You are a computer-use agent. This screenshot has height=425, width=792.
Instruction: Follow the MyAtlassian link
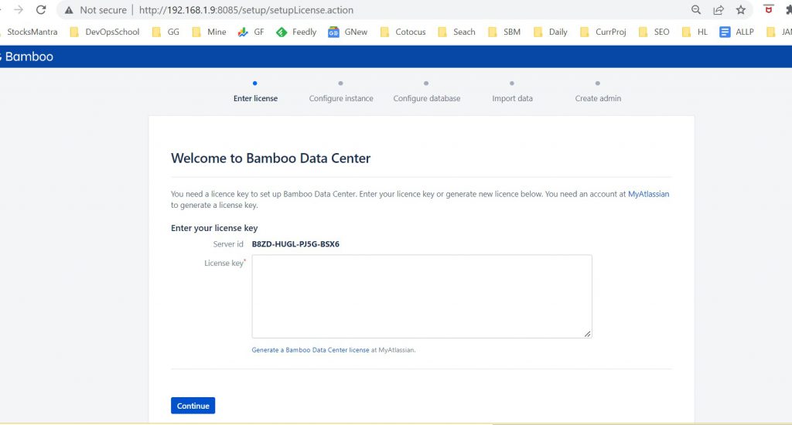pos(648,194)
